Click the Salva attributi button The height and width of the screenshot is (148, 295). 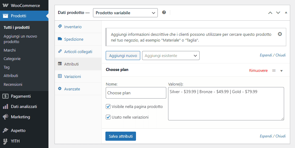[x=121, y=136]
